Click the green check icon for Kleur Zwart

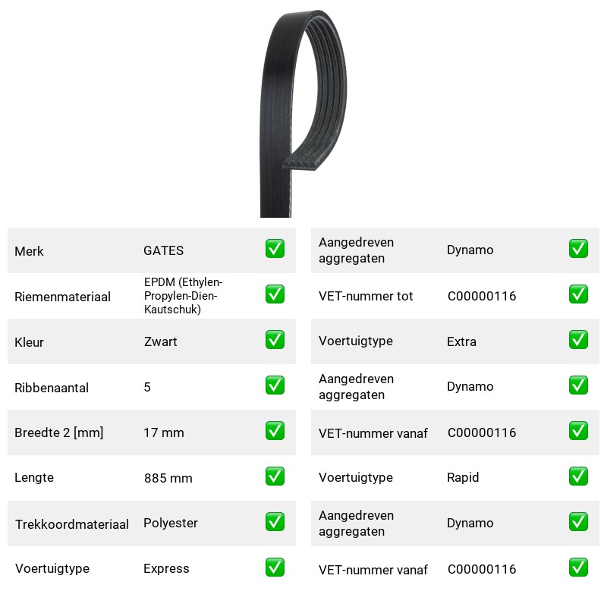coord(275,339)
